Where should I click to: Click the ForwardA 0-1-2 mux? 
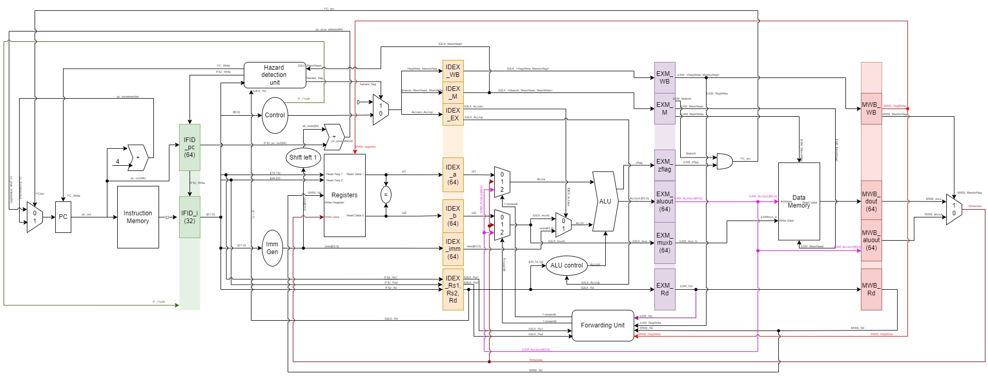coord(502,182)
